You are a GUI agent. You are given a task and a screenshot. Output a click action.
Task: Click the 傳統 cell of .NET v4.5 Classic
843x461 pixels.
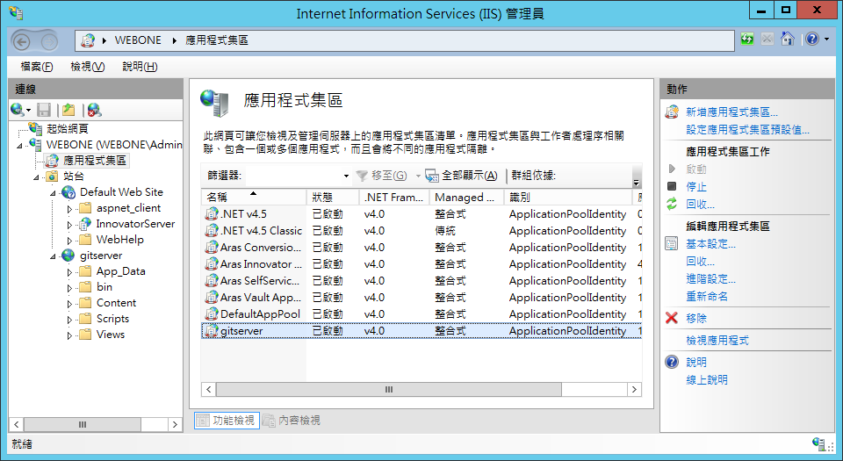pyautogui.click(x=445, y=230)
